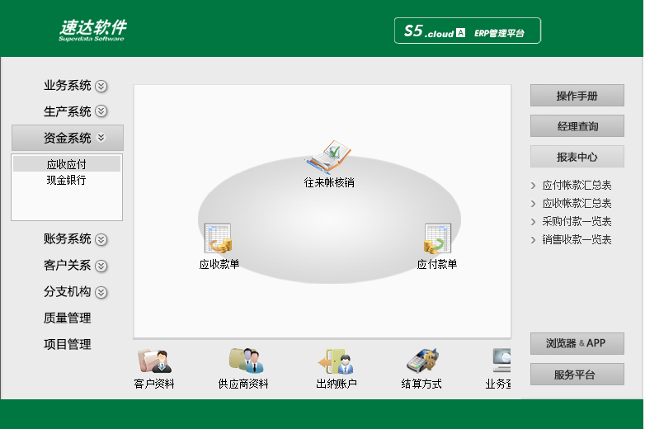Open 采购付款一览表 report link
This screenshot has height=429, width=645.
(577, 221)
